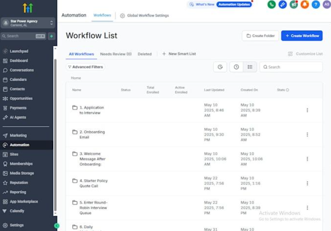
Task: Click the history clock icon button
Action: point(220,67)
